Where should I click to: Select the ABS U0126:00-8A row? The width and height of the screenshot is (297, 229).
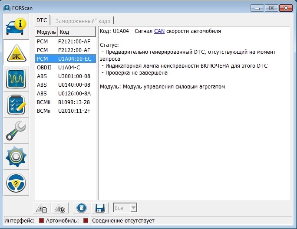pyautogui.click(x=66, y=94)
